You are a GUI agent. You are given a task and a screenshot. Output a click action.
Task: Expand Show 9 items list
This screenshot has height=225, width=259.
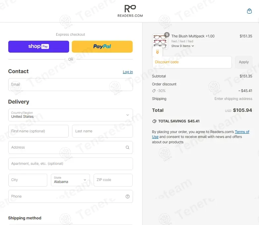point(182,46)
